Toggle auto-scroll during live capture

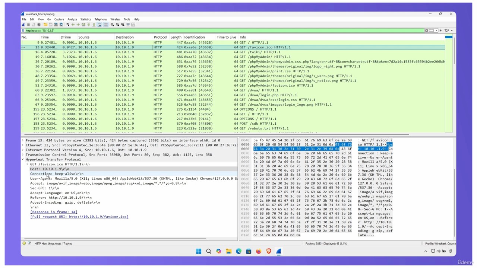pos(99,25)
